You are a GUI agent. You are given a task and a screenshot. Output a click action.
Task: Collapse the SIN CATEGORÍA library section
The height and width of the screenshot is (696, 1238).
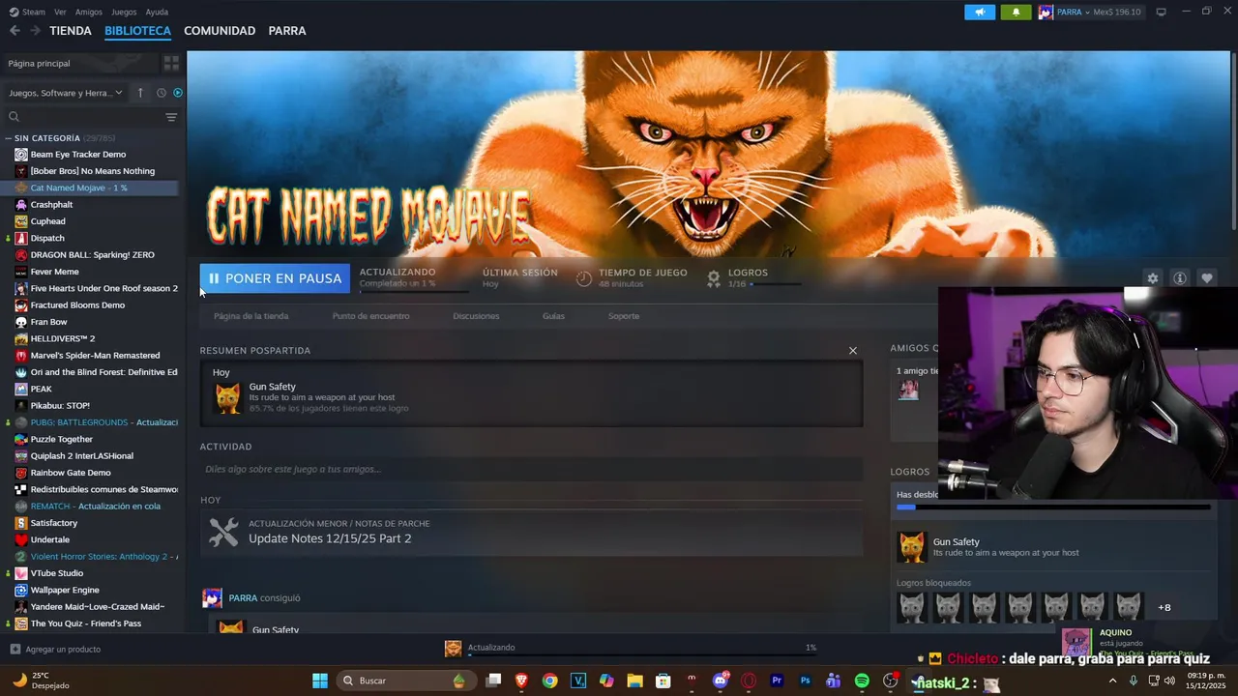click(x=9, y=138)
